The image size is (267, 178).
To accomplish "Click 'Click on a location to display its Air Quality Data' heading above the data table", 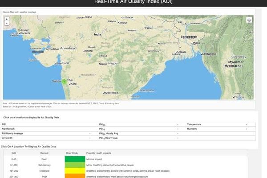I will (31, 117).
